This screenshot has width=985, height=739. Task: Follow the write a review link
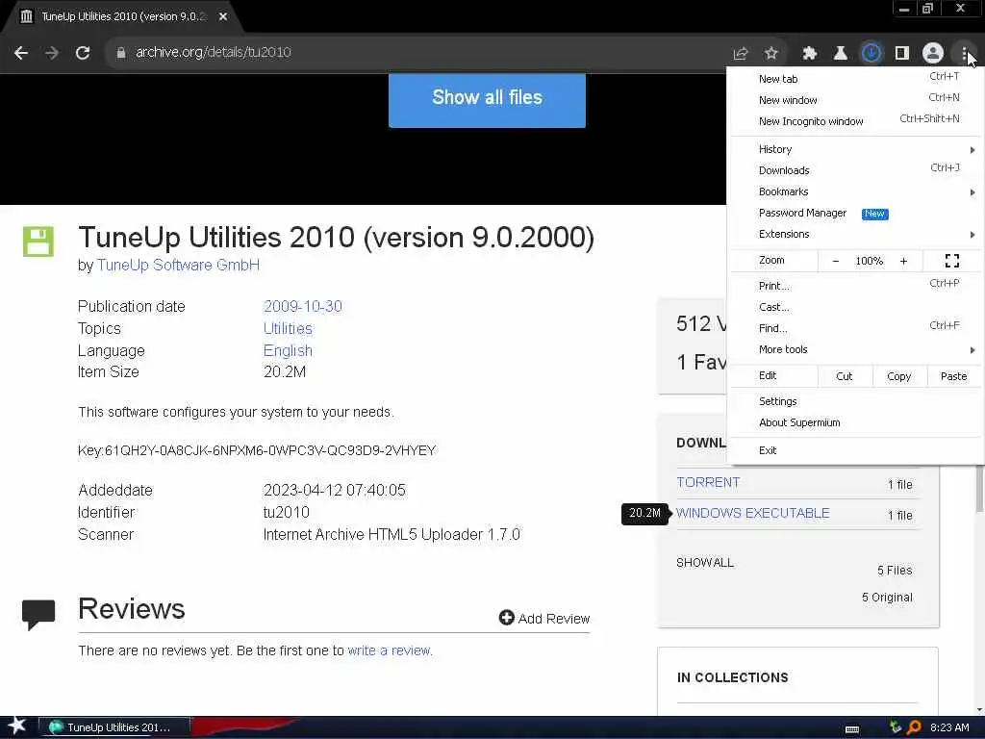click(391, 650)
